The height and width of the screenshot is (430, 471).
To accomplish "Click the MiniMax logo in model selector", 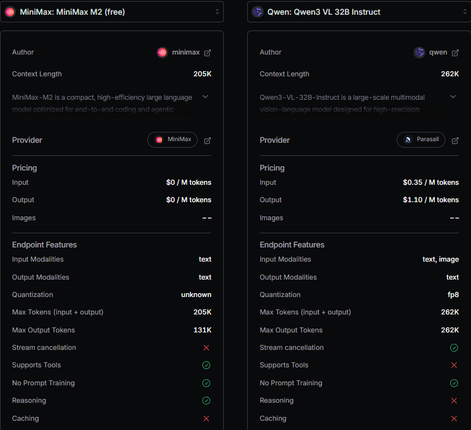I will [x=10, y=11].
